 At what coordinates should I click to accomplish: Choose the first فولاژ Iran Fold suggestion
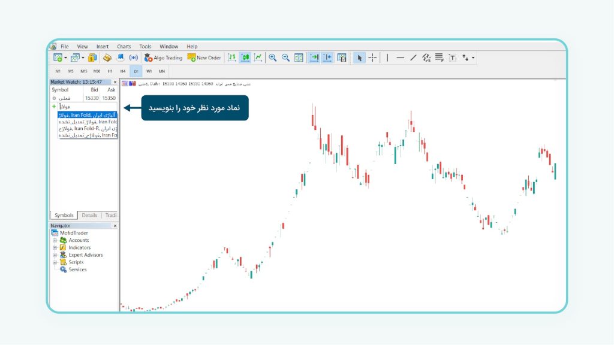pyautogui.click(x=88, y=114)
